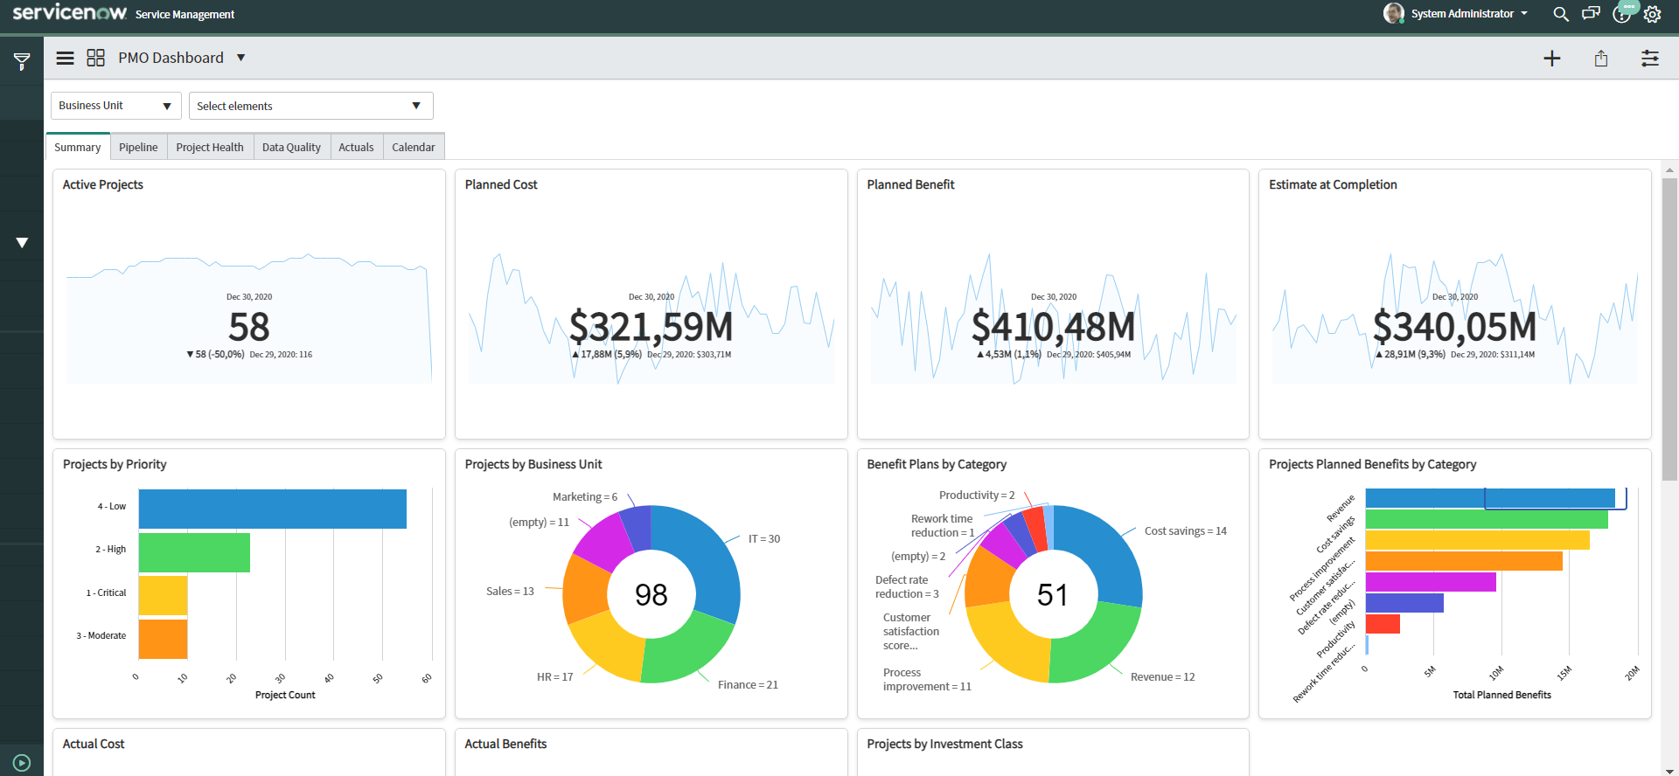Image resolution: width=1679 pixels, height=776 pixels.
Task: Click the 58 active projects score
Action: point(249,327)
